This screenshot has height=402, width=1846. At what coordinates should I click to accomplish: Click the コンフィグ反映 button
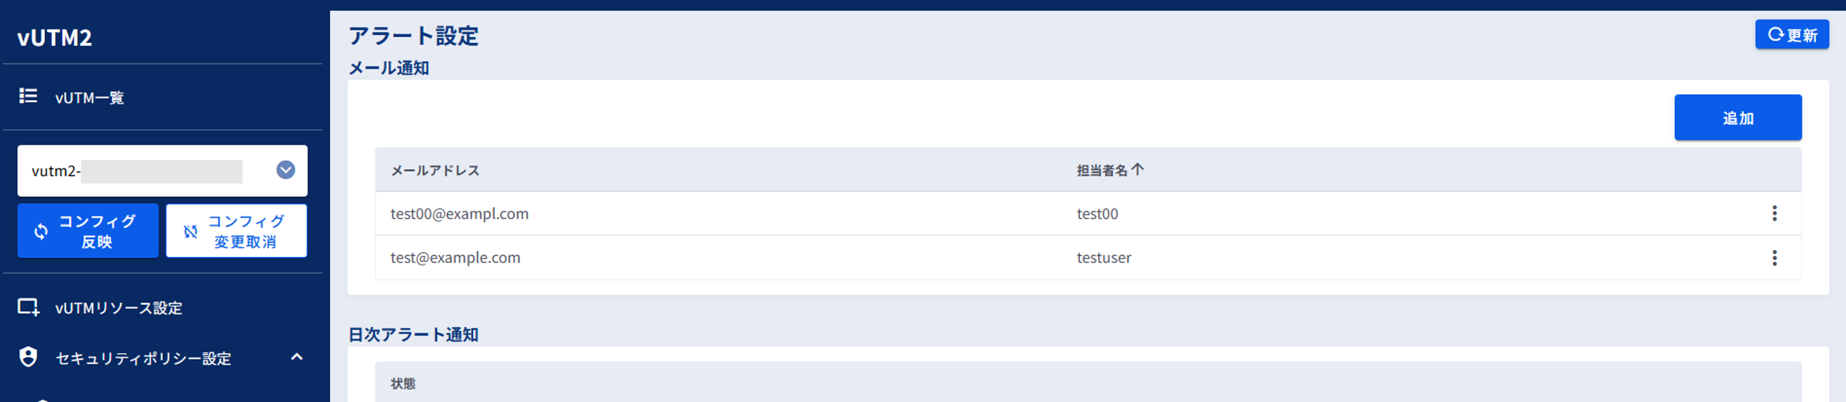click(88, 231)
